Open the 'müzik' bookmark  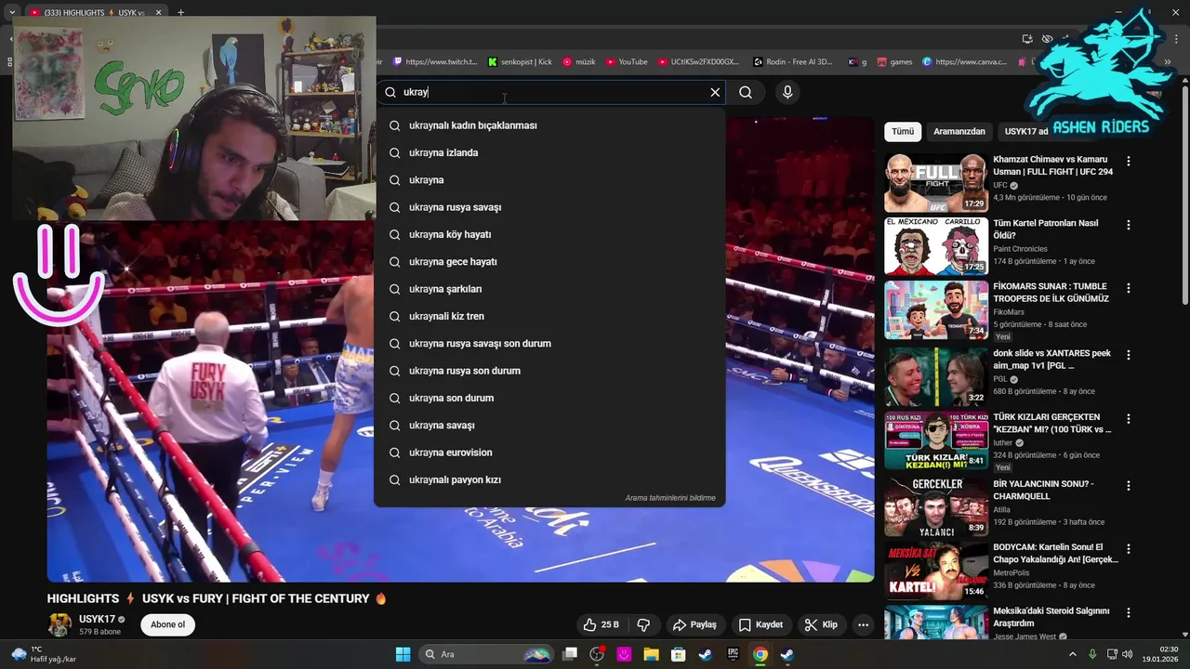(578, 62)
